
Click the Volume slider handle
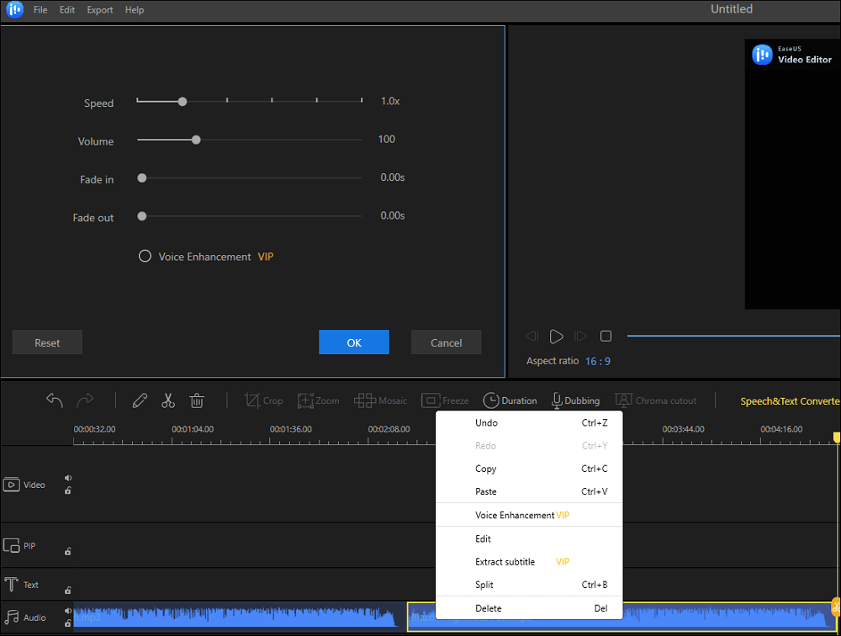tap(196, 140)
